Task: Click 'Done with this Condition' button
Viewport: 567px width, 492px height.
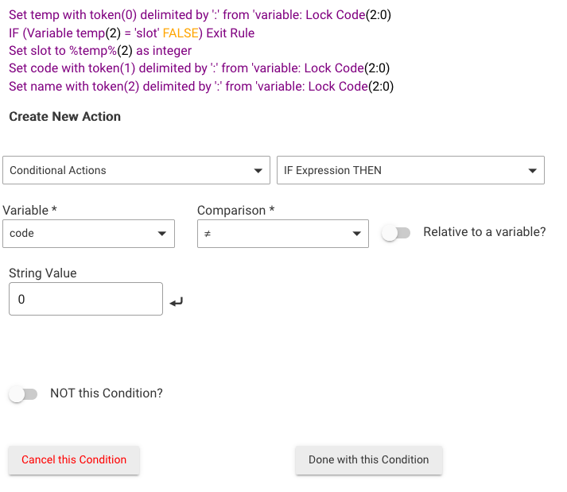Action: (x=368, y=460)
